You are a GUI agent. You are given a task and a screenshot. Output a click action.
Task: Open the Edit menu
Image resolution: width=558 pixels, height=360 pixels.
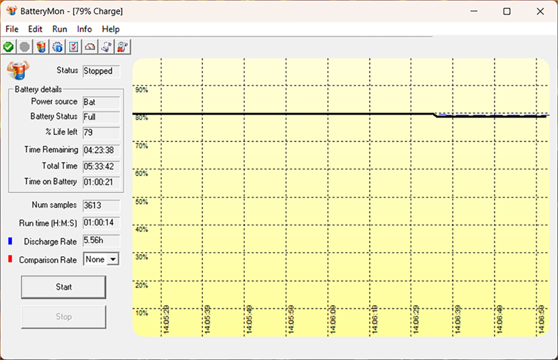coord(36,29)
